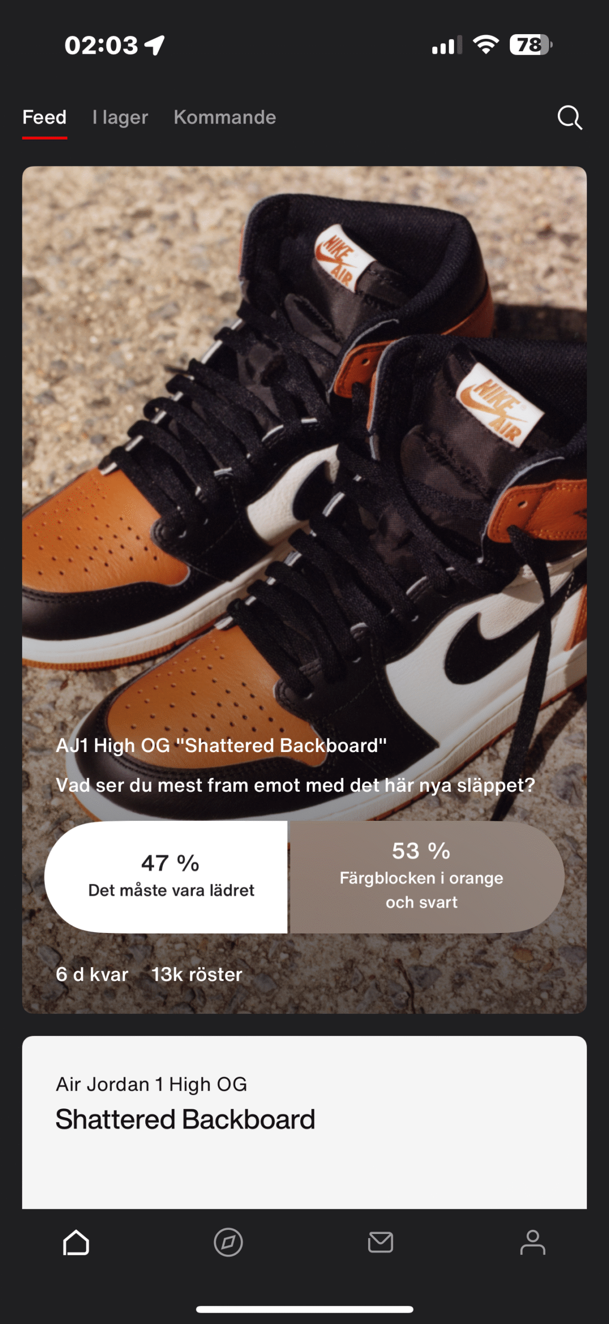Select the Feed tab

(x=44, y=117)
